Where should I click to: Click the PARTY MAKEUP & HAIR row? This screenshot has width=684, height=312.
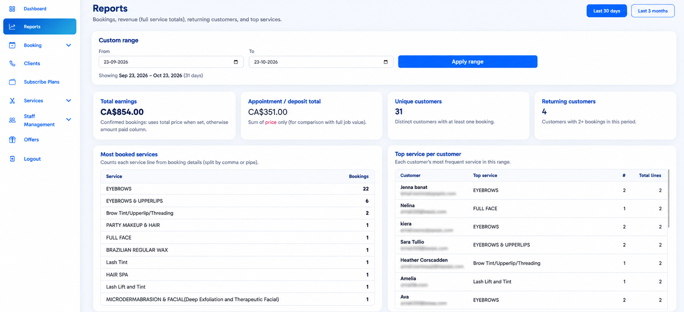tap(237, 225)
